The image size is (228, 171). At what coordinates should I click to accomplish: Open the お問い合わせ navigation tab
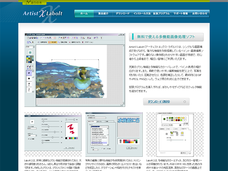point(200,14)
